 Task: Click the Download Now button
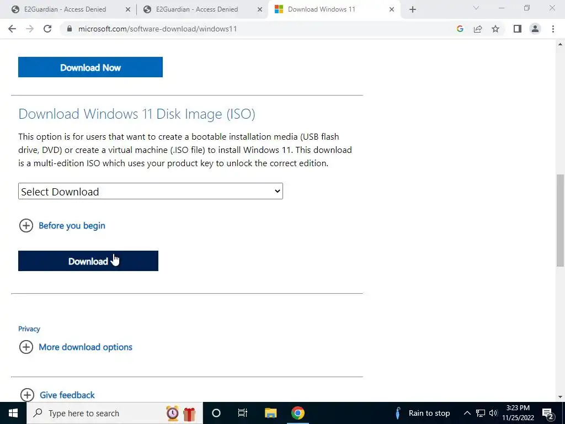(x=90, y=67)
